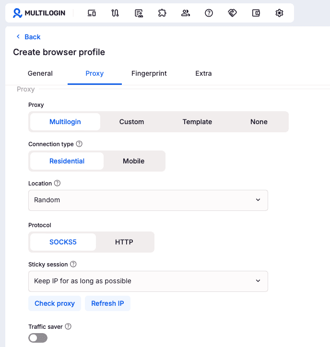Screen dimensions: 330x347
Task: Open Sticky session dropdown Keep IP option
Action: (x=148, y=281)
